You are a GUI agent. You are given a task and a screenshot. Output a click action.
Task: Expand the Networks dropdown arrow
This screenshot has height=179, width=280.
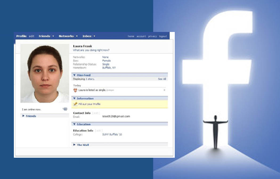pyautogui.click(x=77, y=36)
